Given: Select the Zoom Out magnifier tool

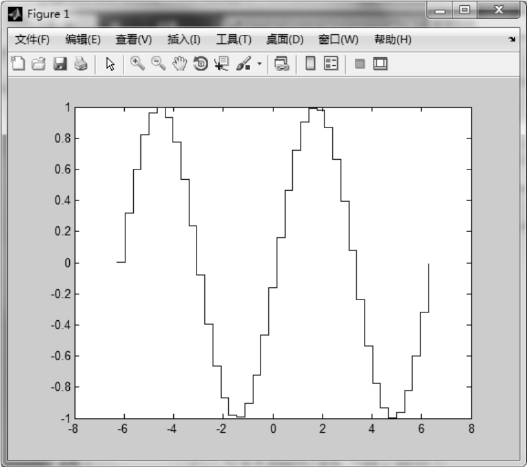Looking at the screenshot, I should tap(158, 63).
